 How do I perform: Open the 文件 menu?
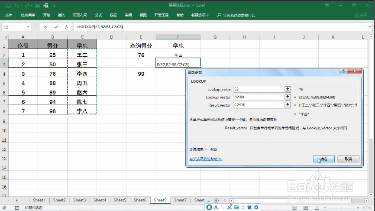pyautogui.click(x=8, y=15)
